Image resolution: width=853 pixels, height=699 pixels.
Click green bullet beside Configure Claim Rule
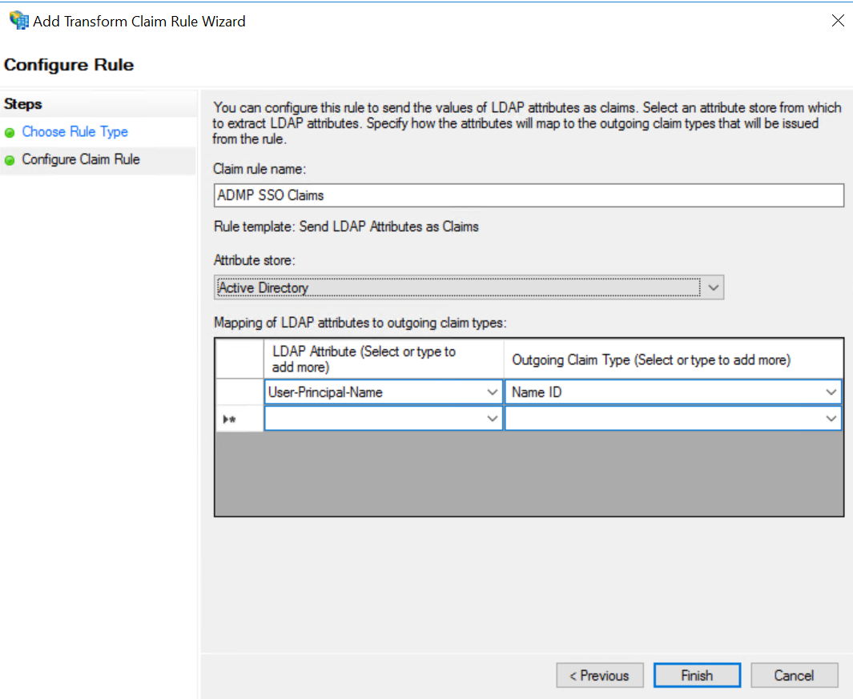pos(10,160)
